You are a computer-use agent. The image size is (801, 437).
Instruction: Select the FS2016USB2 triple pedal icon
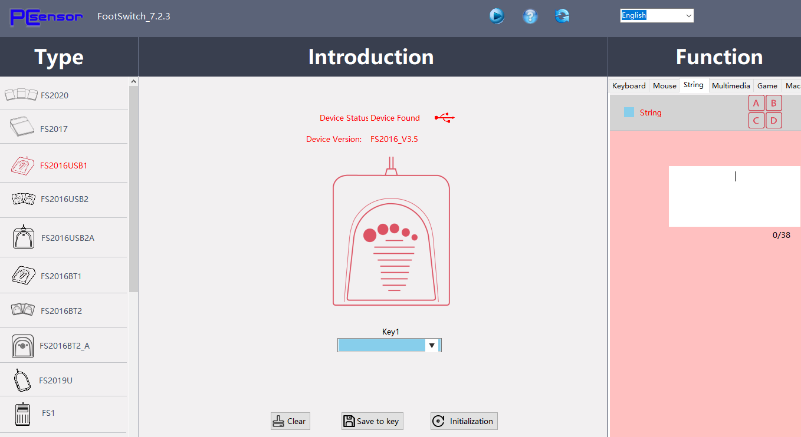click(24, 199)
